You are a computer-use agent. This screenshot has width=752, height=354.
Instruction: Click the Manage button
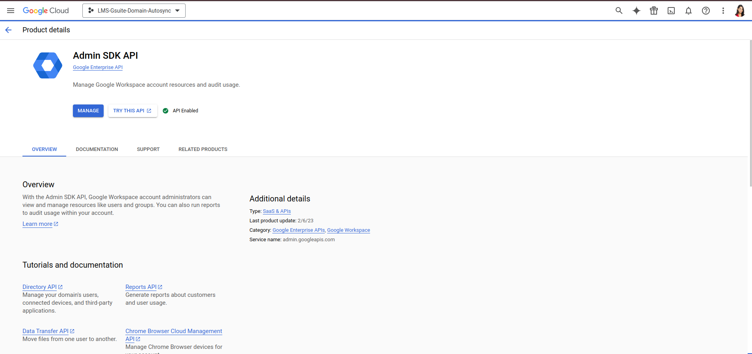point(88,111)
